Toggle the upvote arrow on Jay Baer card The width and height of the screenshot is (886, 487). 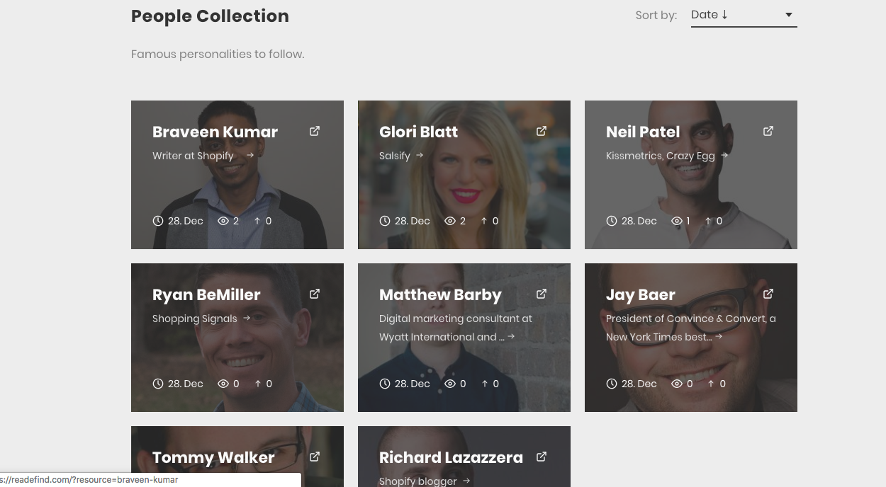click(x=711, y=383)
